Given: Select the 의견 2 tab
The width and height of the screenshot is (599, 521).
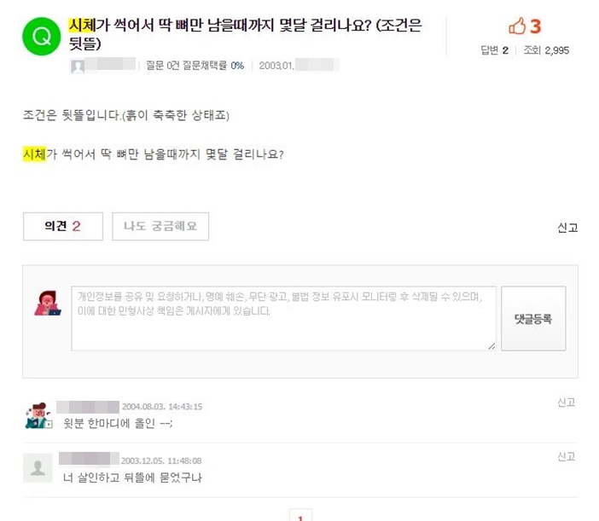Looking at the screenshot, I should point(63,226).
